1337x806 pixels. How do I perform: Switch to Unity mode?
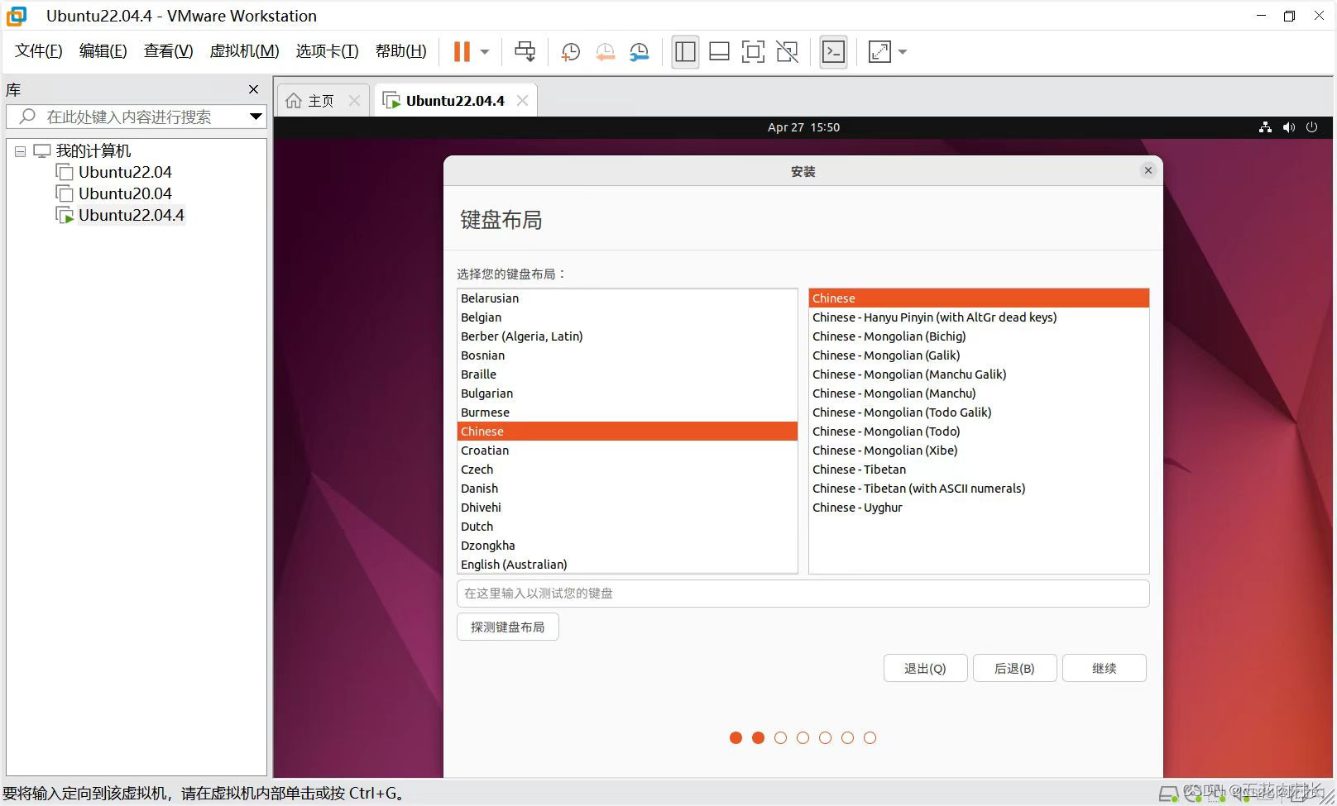787,52
